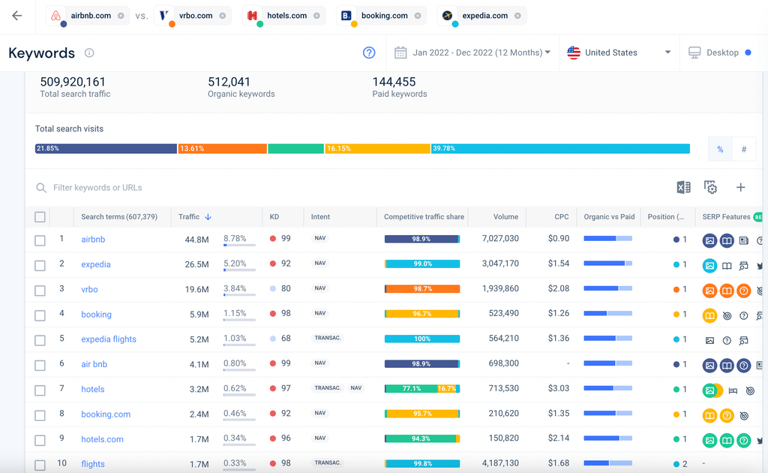Remove vrbo.com from the comparison
This screenshot has width=768, height=473.
[222, 16]
